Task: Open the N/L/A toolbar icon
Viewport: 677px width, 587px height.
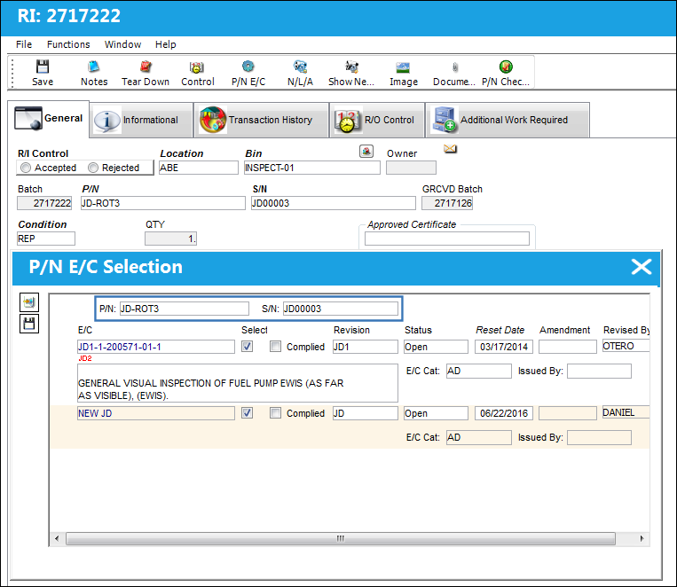Action: [300, 67]
